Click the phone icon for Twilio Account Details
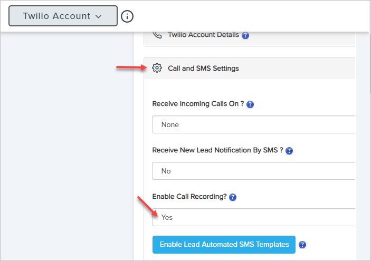The height and width of the screenshot is (261, 371). tap(157, 35)
